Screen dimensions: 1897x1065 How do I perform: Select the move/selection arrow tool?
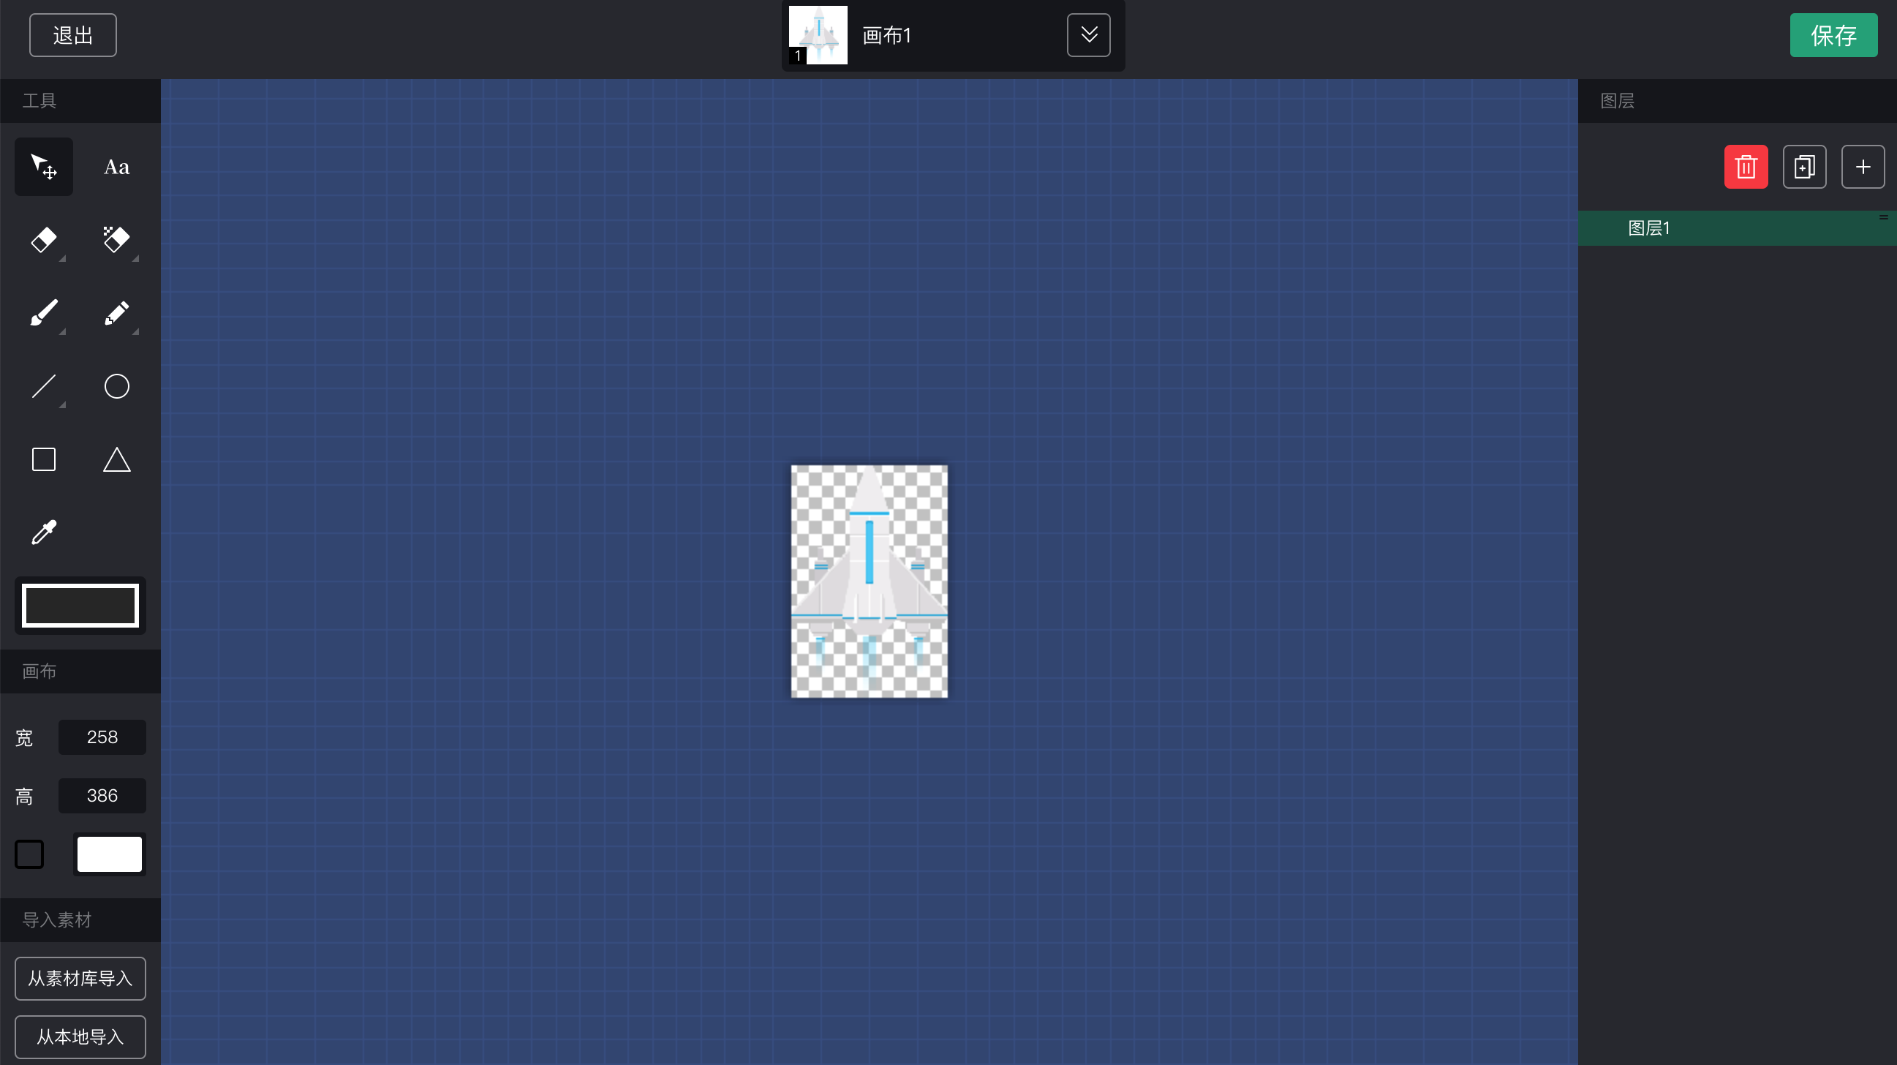(43, 167)
